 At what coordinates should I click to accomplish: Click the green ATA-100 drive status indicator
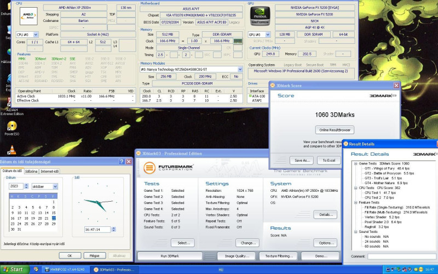click(250, 96)
